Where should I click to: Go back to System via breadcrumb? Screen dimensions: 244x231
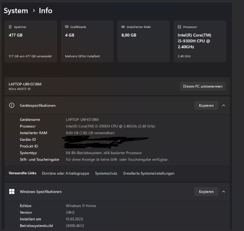pos(16,11)
